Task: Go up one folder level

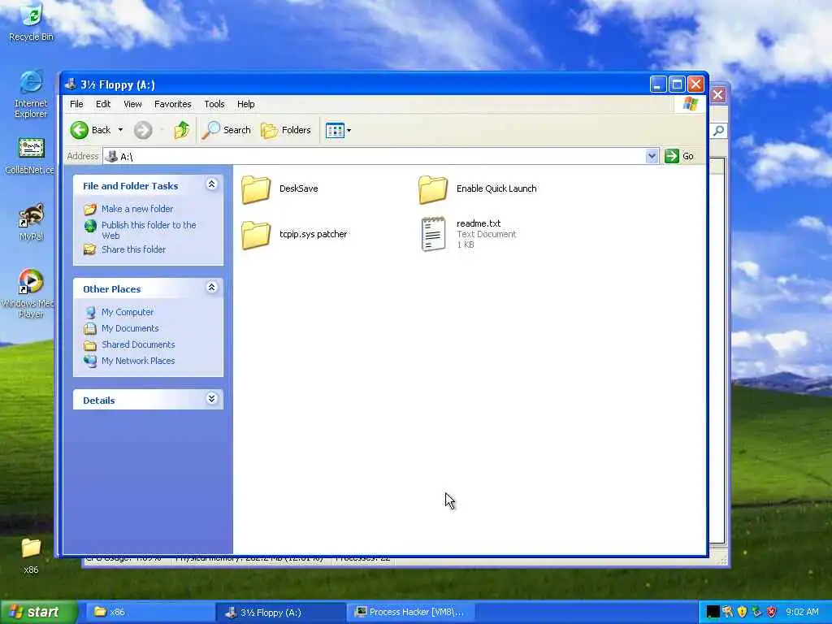Action: click(x=181, y=130)
